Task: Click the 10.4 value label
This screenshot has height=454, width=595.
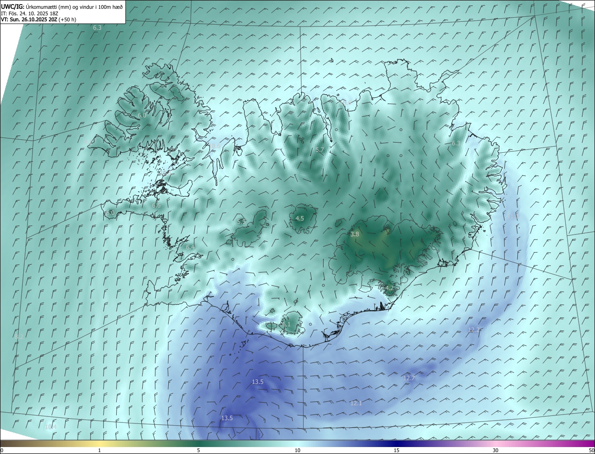Action: click(50, 427)
